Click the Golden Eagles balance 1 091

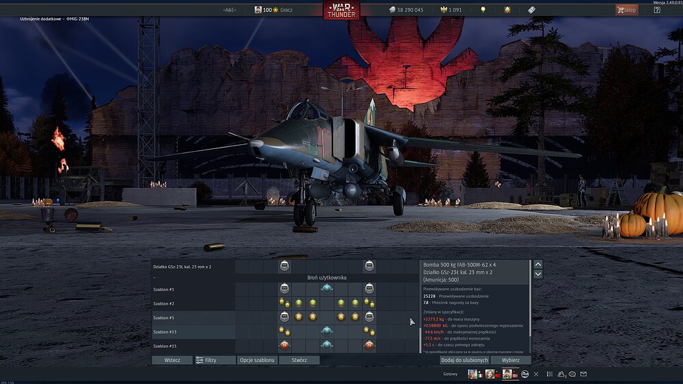(x=451, y=10)
